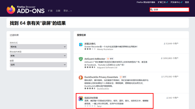Open the AdGuard AdBlocker result title
The width and height of the screenshot is (195, 109).
pos(95,59)
